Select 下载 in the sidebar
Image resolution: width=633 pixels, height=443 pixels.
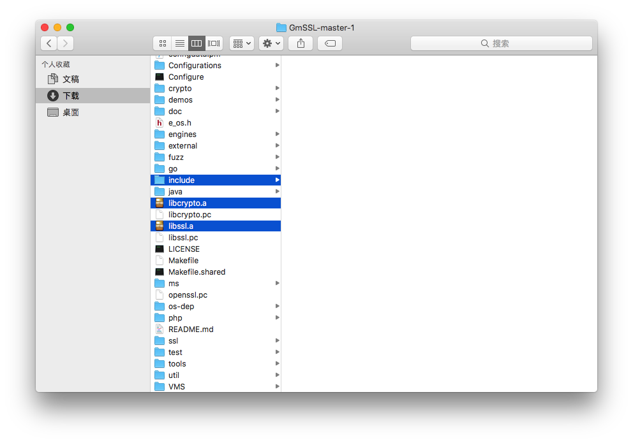(93, 96)
